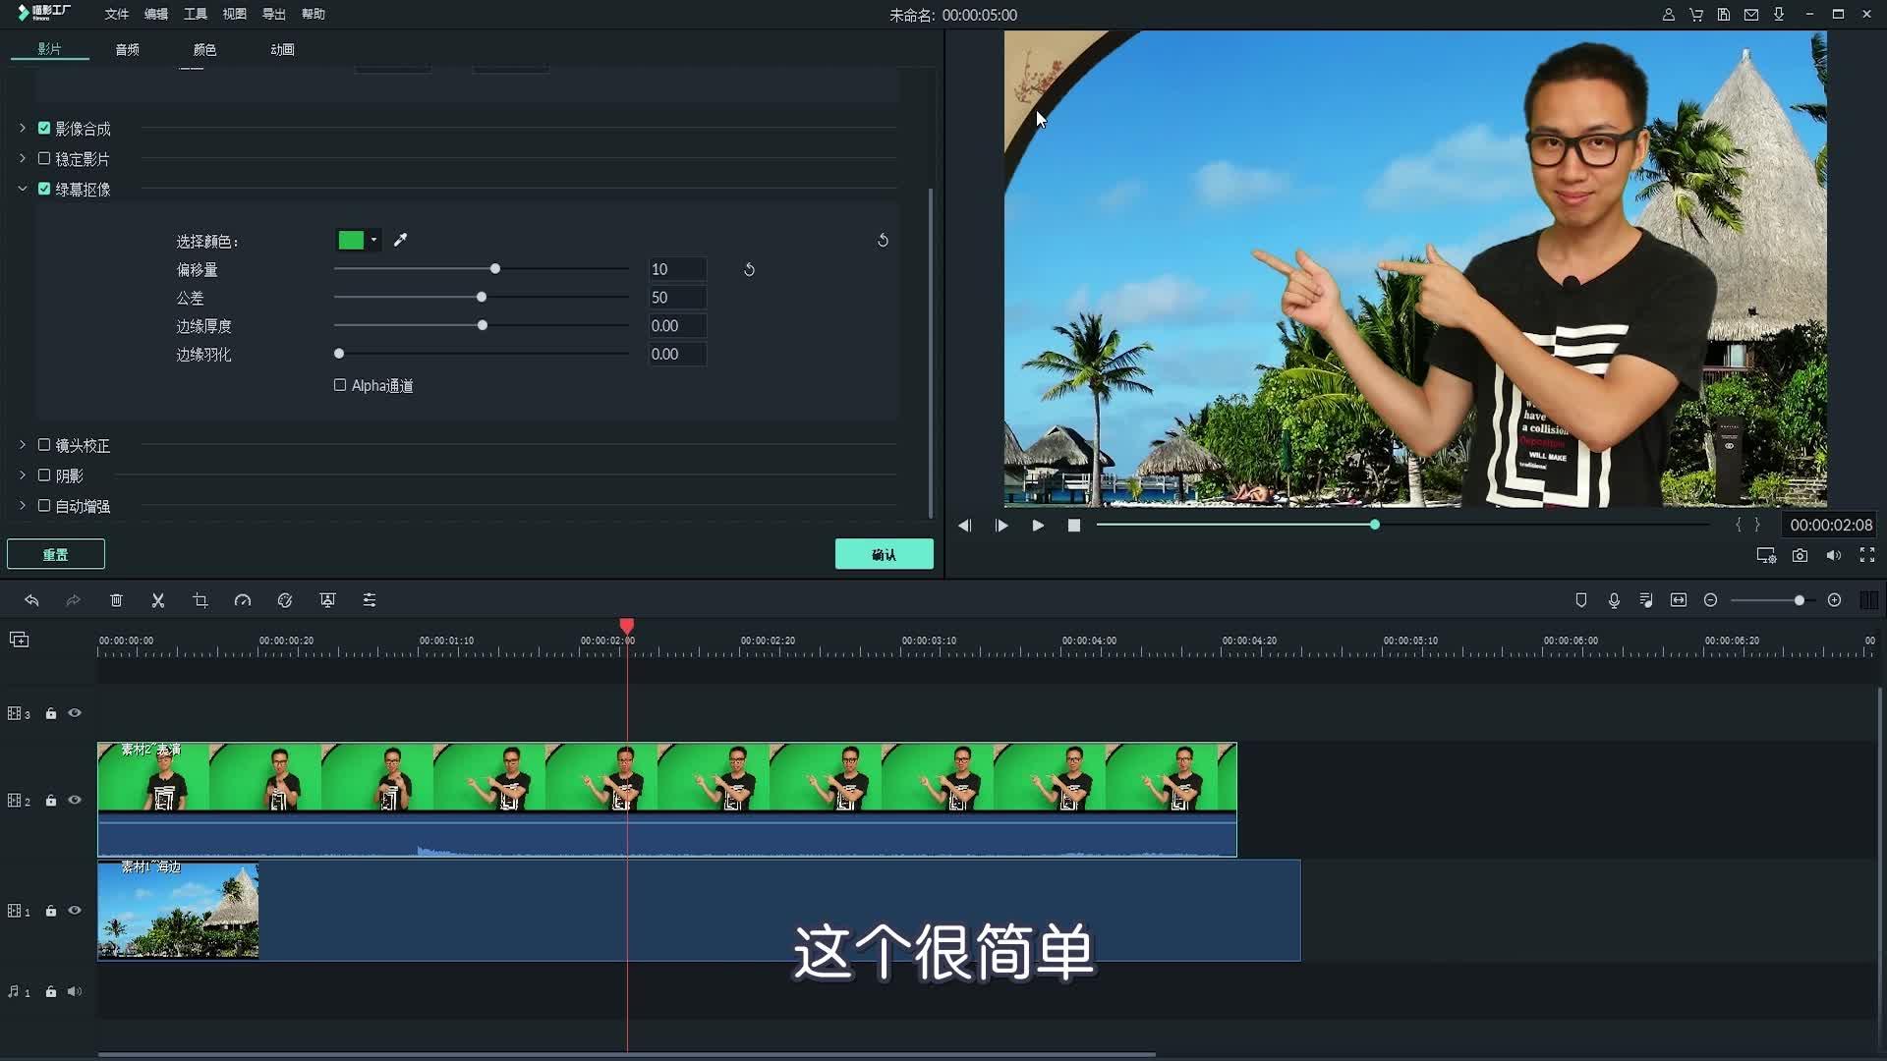This screenshot has width=1887, height=1061.
Task: Click the undo arrow in the timeline toolbar
Action: (x=31, y=600)
